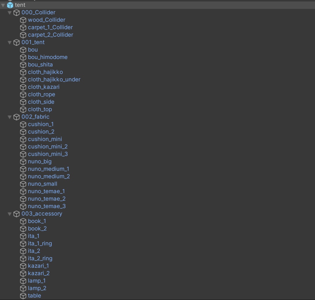Click the cube icon beside kazari_2

coord(23,274)
